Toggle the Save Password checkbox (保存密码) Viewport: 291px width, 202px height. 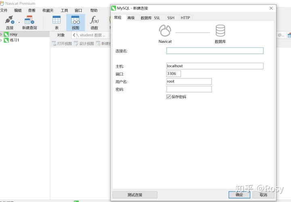pyautogui.click(x=168, y=97)
